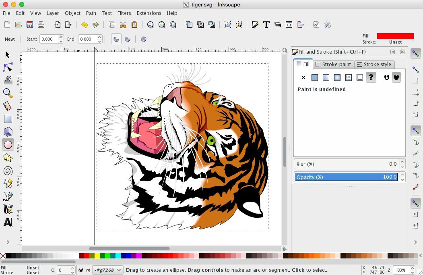Open the Path menu
Image resolution: width=423 pixels, height=275 pixels.
91,13
